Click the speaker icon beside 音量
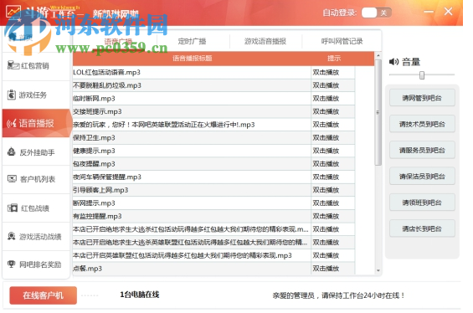This screenshot has height=313, width=473. point(393,62)
